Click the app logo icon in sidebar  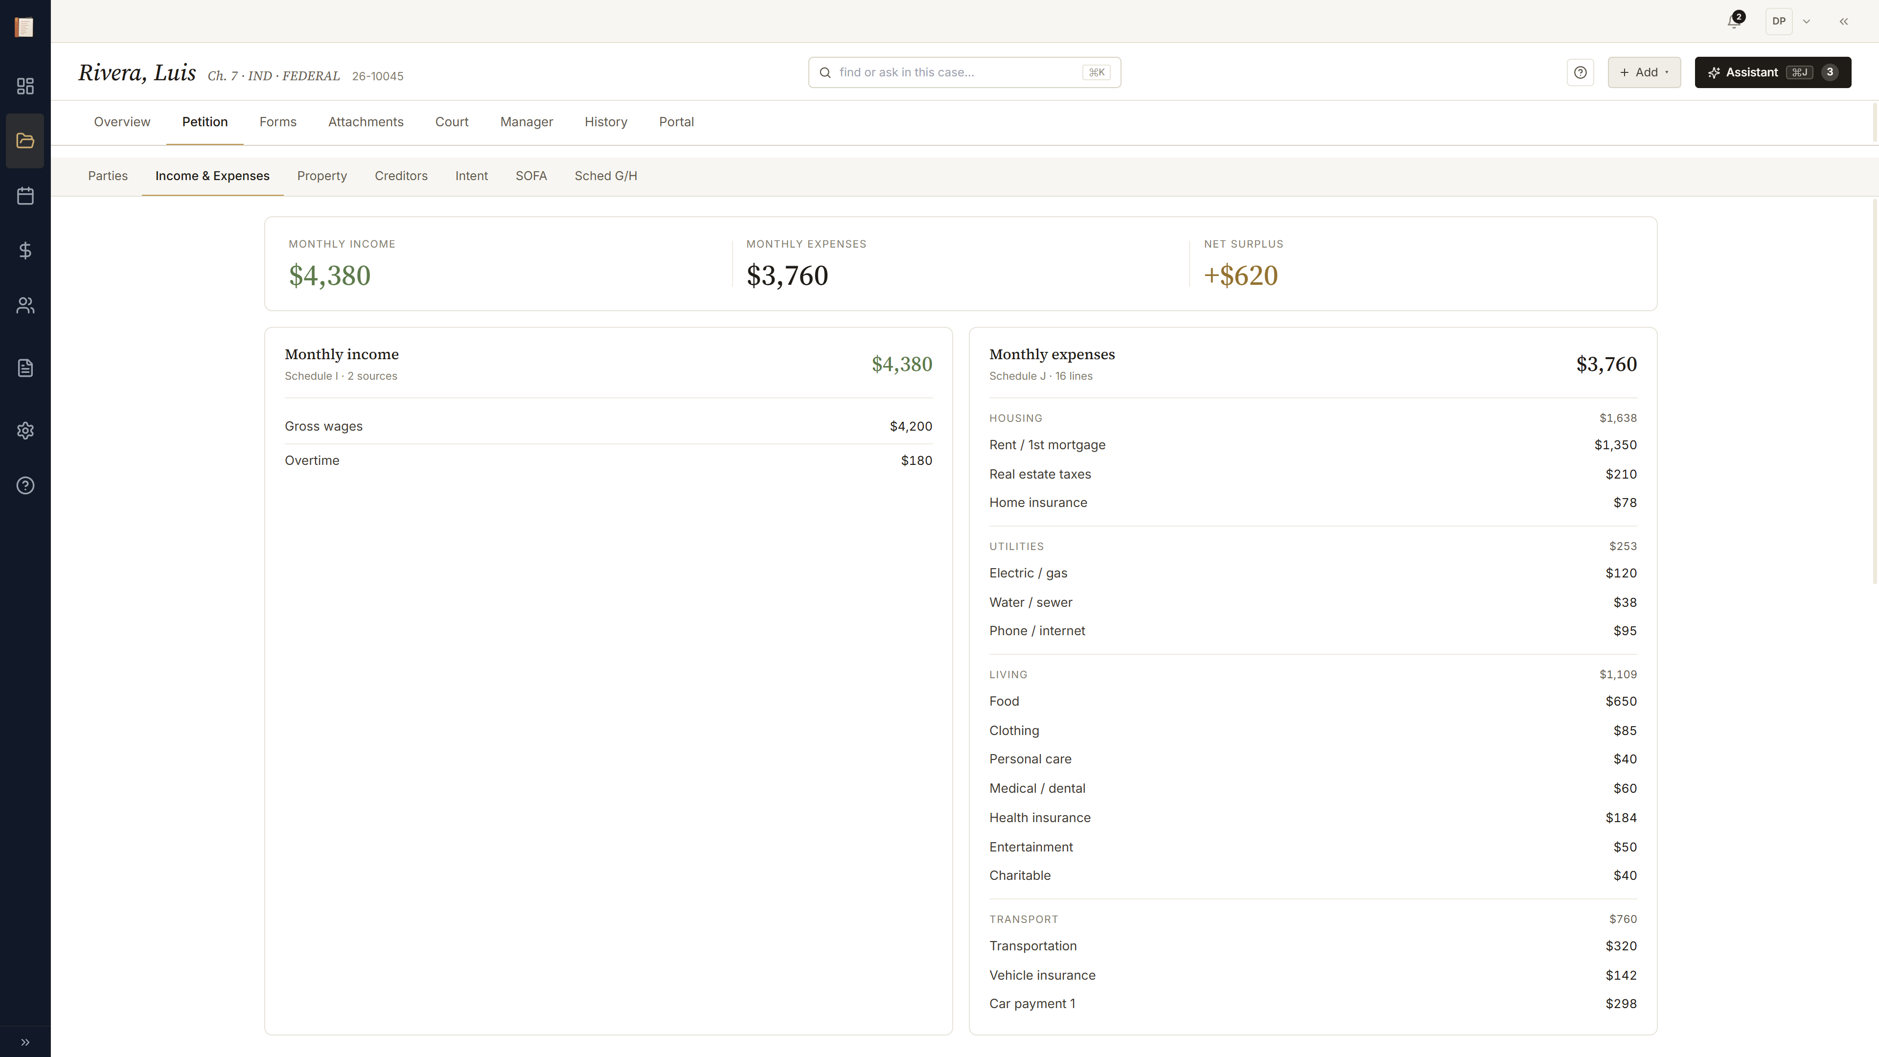[25, 27]
